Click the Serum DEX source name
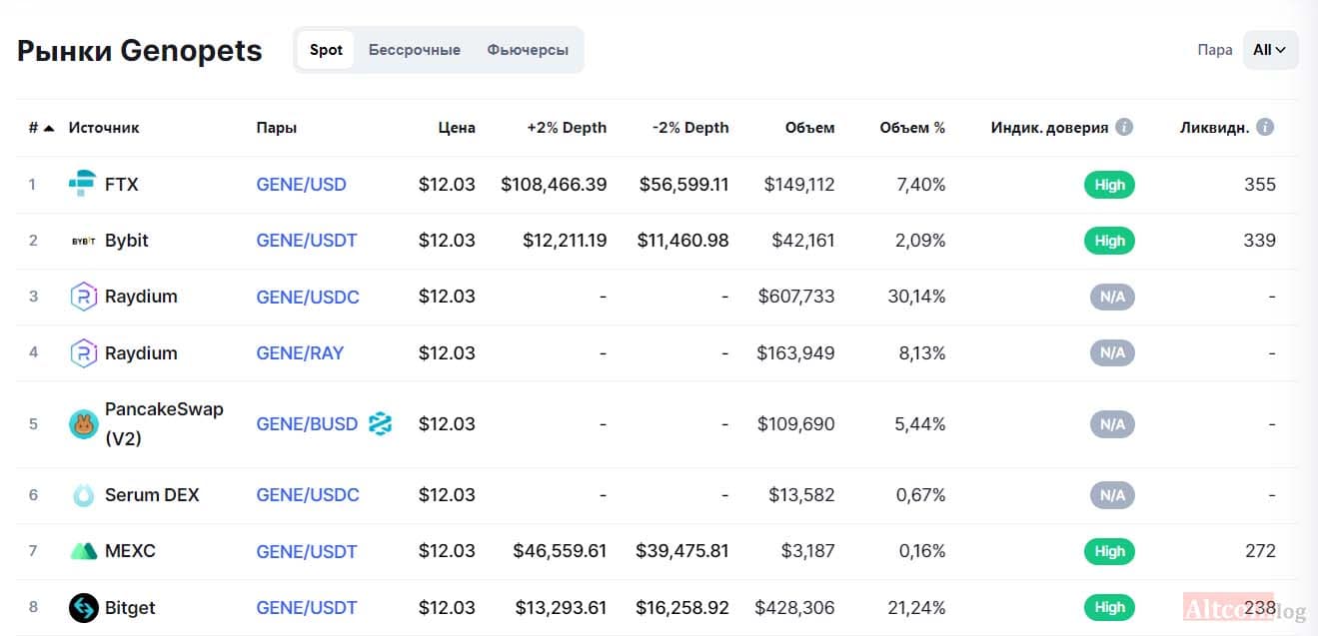The width and height of the screenshot is (1318, 636). [x=152, y=495]
